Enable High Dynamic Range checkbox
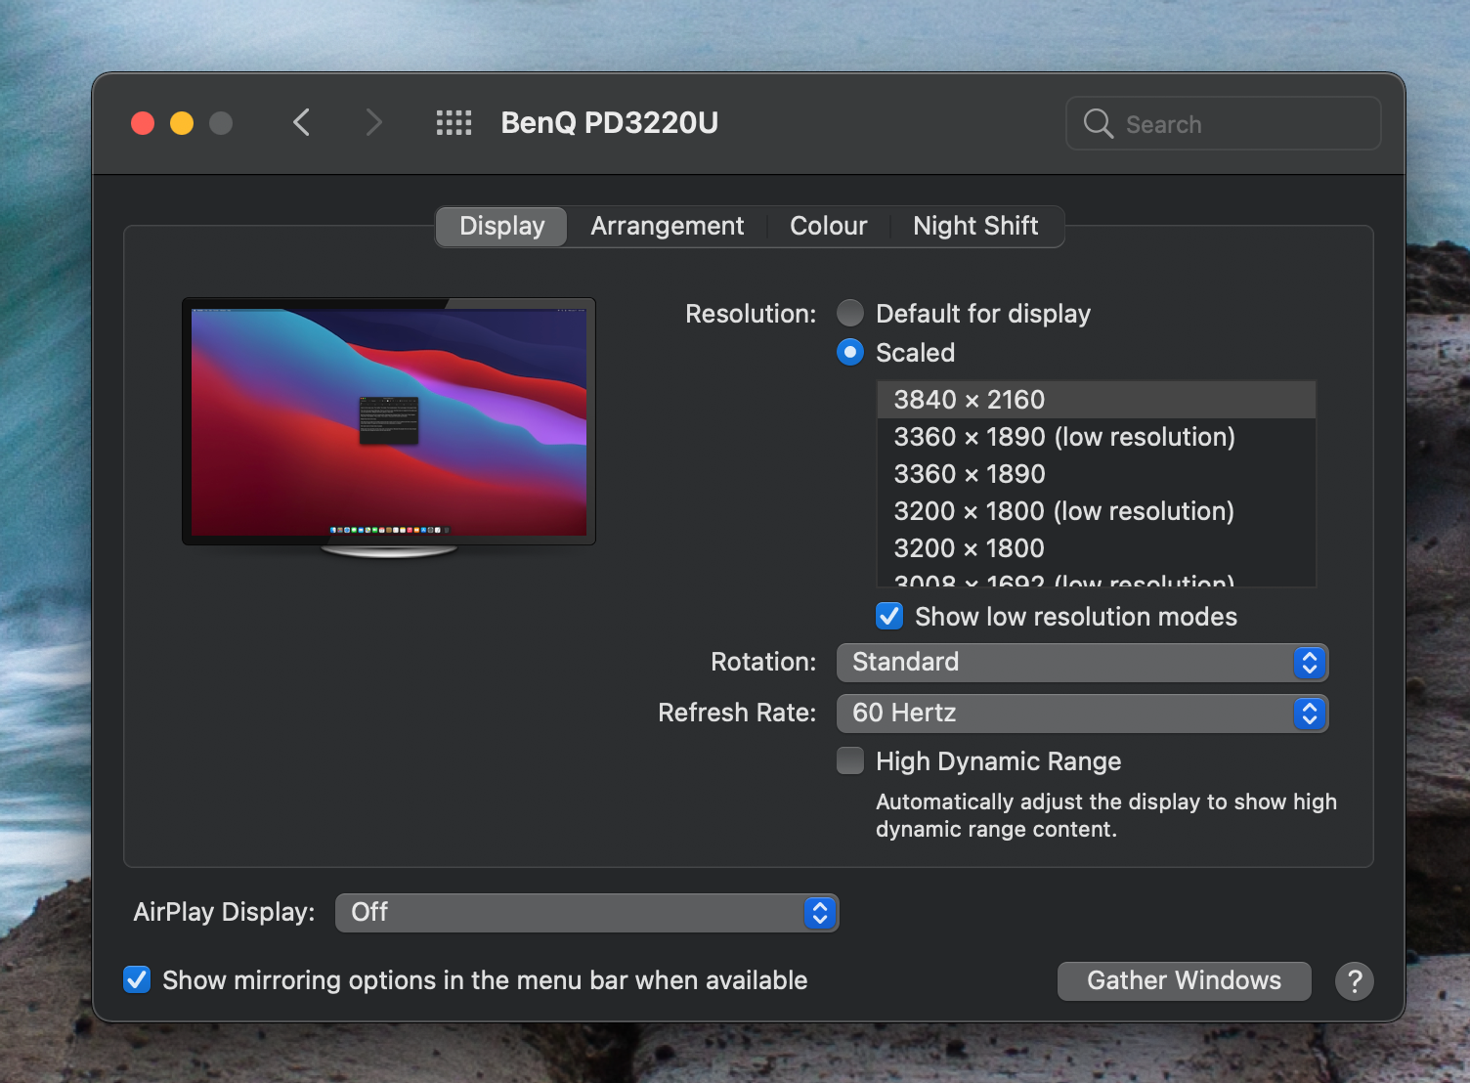The height and width of the screenshot is (1083, 1470). pos(850,760)
